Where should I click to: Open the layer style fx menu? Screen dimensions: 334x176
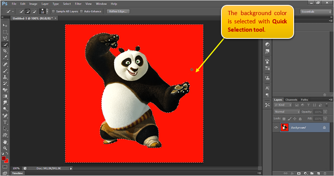point(292,173)
